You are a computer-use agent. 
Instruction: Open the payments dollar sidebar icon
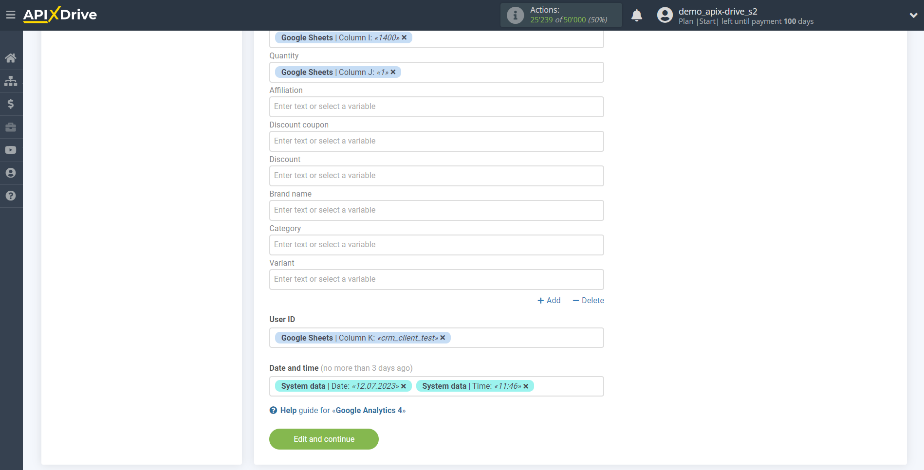[11, 104]
